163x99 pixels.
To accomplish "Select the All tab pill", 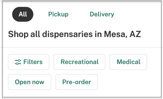I will (x=23, y=14).
